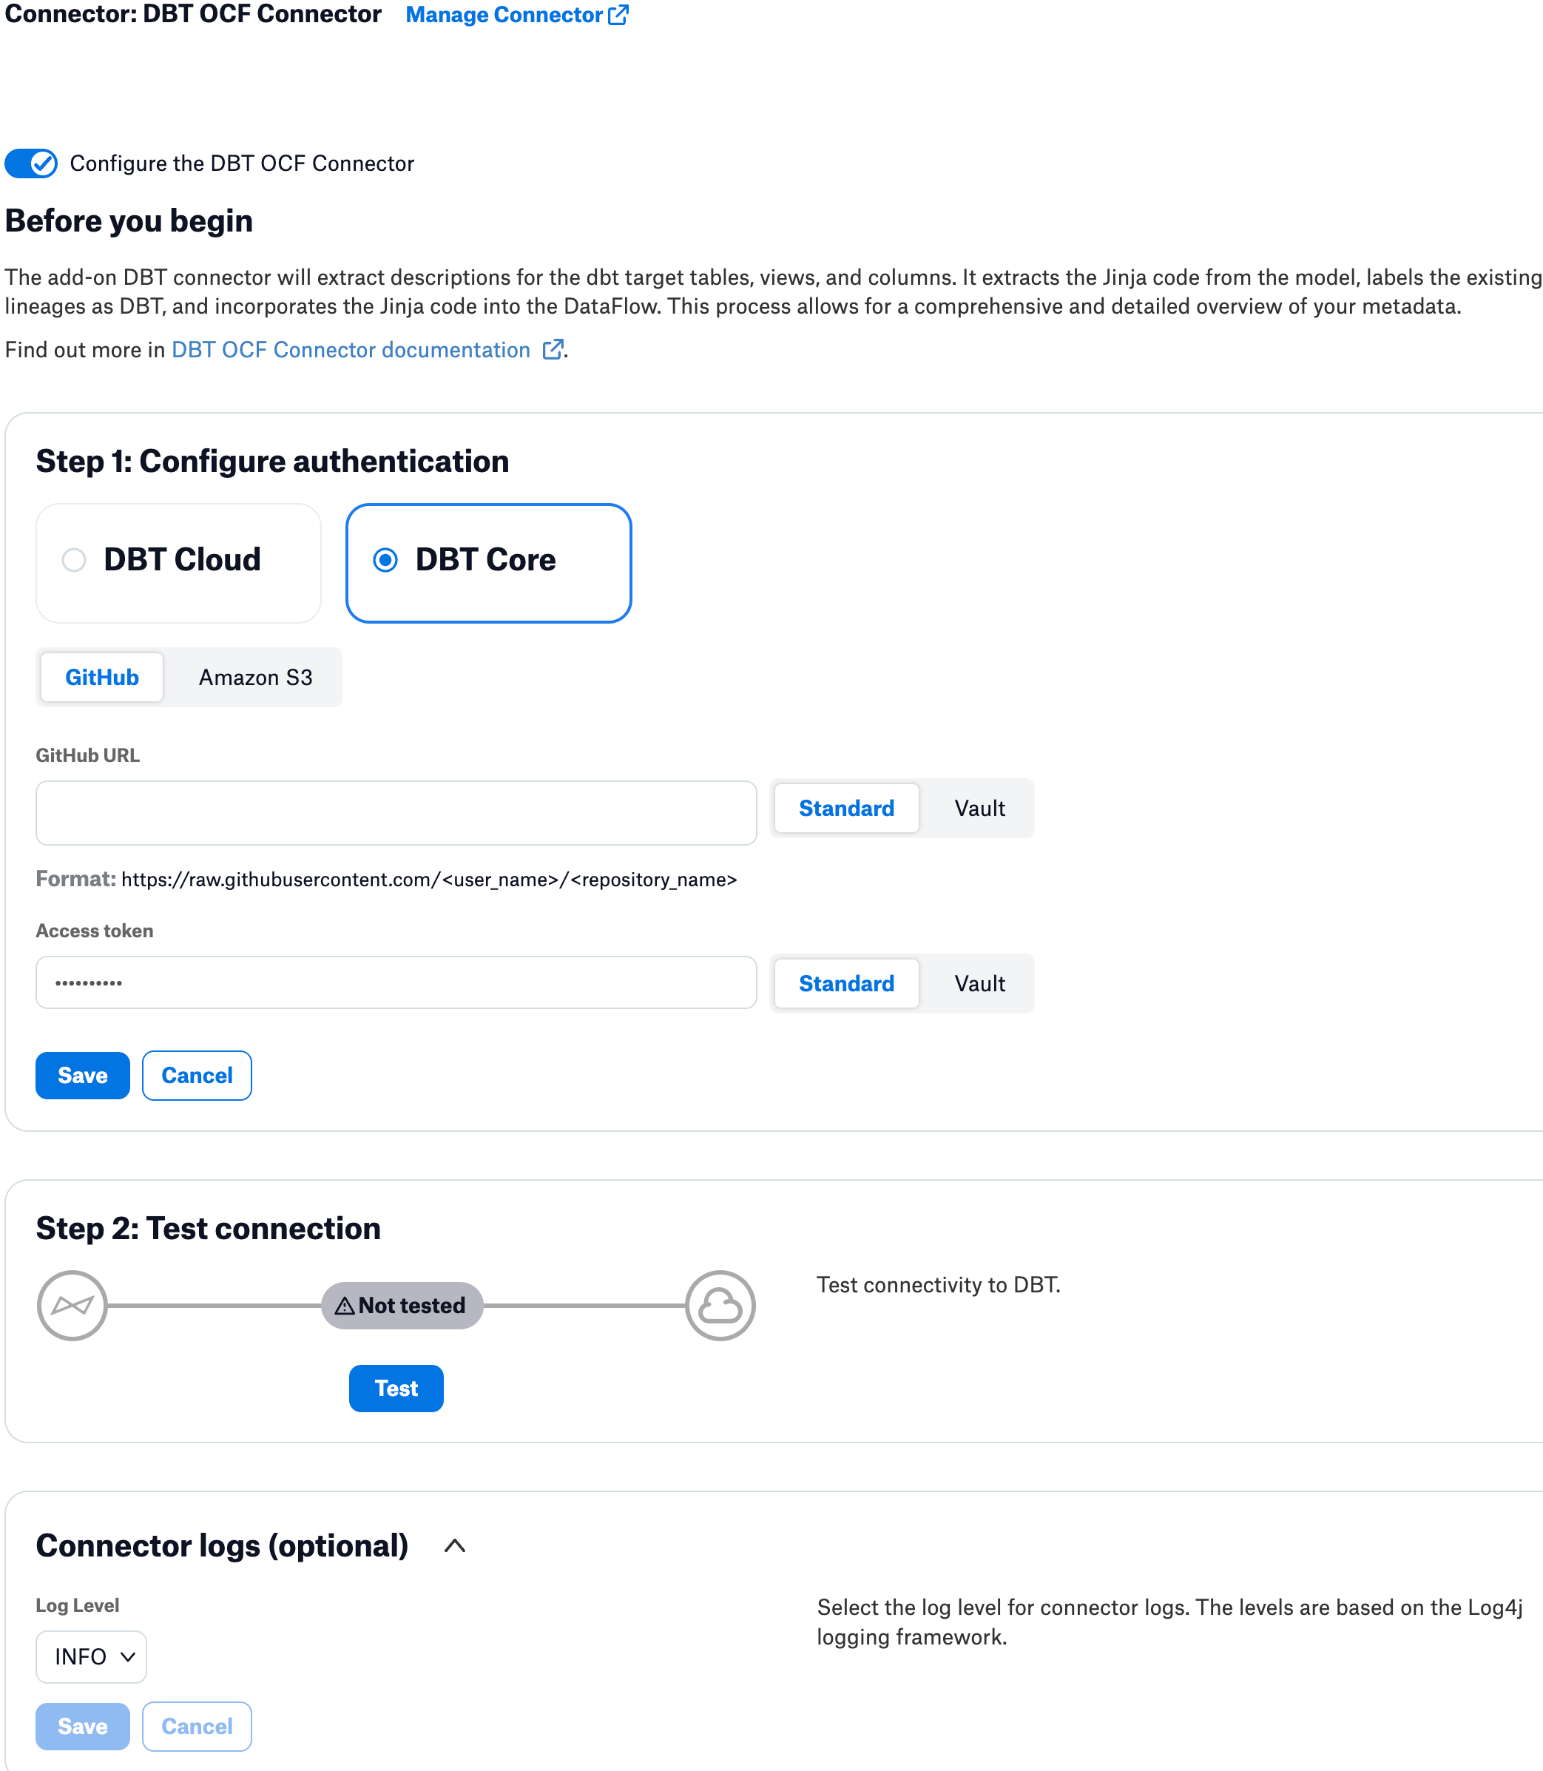1543x1771 pixels.
Task: Open DBT OCF Connector documentation link
Action: coord(351,348)
